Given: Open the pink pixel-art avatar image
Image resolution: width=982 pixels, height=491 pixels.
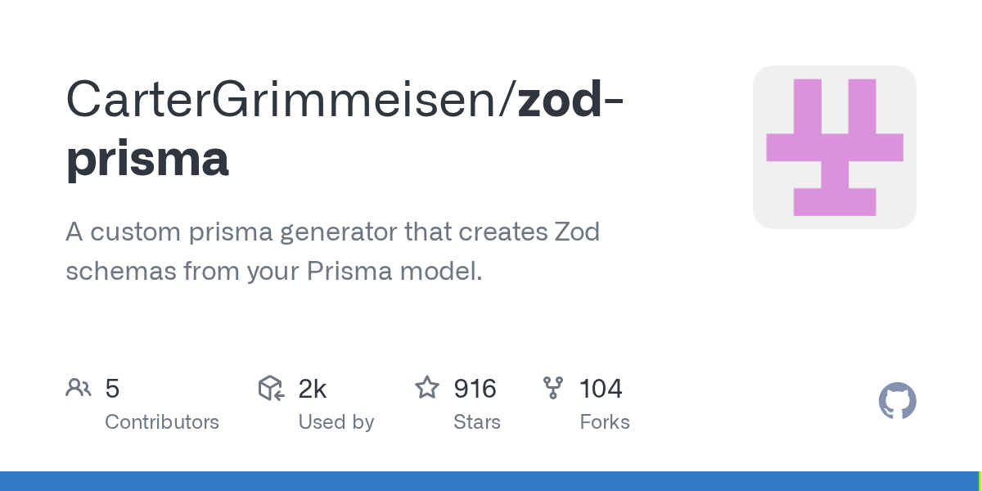Looking at the screenshot, I should click(x=834, y=147).
